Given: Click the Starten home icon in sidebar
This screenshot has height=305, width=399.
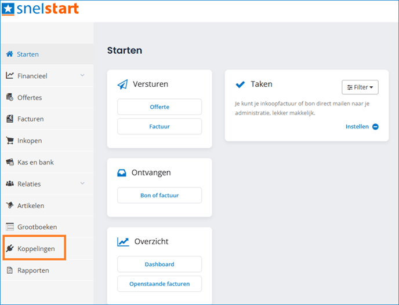Looking at the screenshot, I should pyautogui.click(x=9, y=54).
